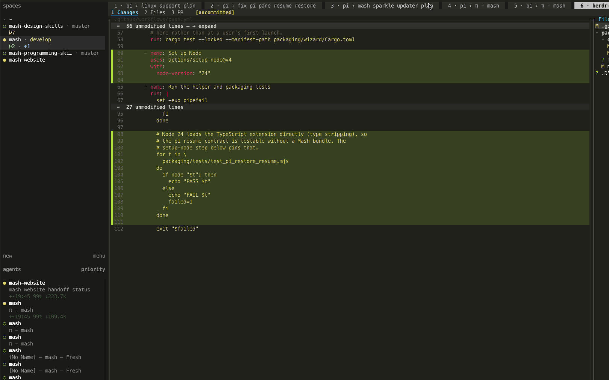The height and width of the screenshot is (380, 609).
Task: Click the yellow status dot beside mash develop
Action: pos(5,40)
